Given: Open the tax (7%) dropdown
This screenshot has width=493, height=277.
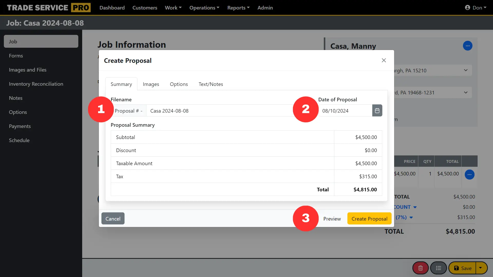Looking at the screenshot, I should [411, 217].
